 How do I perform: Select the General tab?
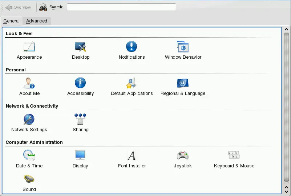click(11, 21)
